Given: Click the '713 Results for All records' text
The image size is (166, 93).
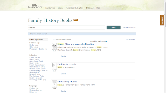Looking at the screenshot, I should (62, 40).
